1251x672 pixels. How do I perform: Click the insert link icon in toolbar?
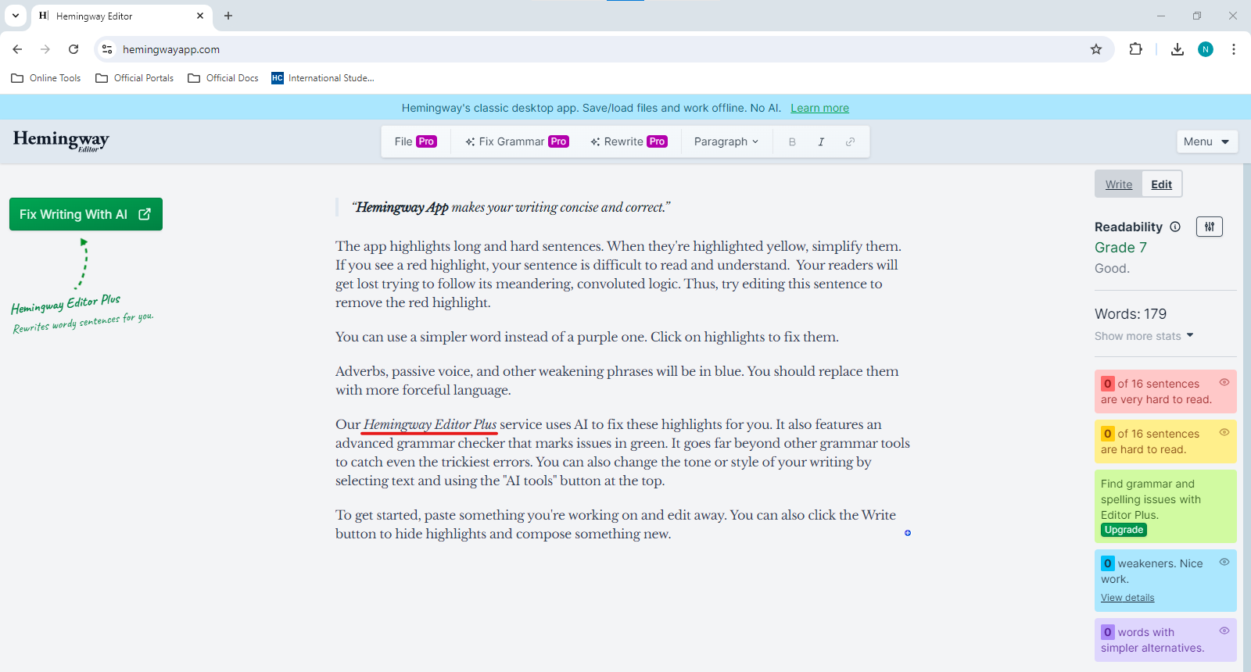click(x=850, y=141)
